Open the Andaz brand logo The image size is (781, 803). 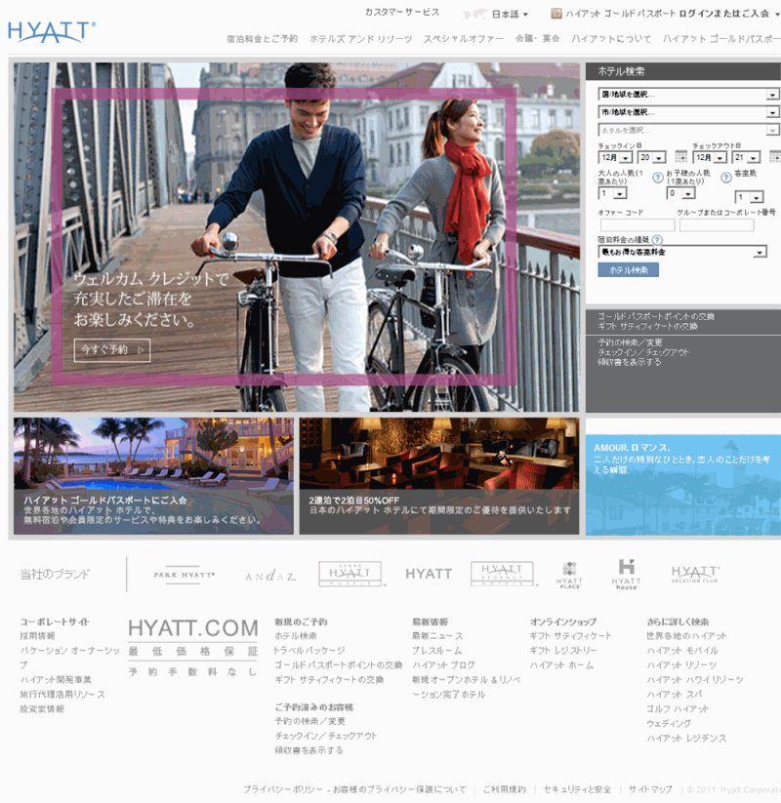point(269,576)
